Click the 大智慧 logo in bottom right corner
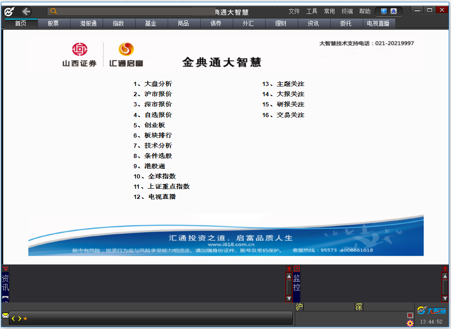Viewport: 451px width, 329px height. coord(431,310)
